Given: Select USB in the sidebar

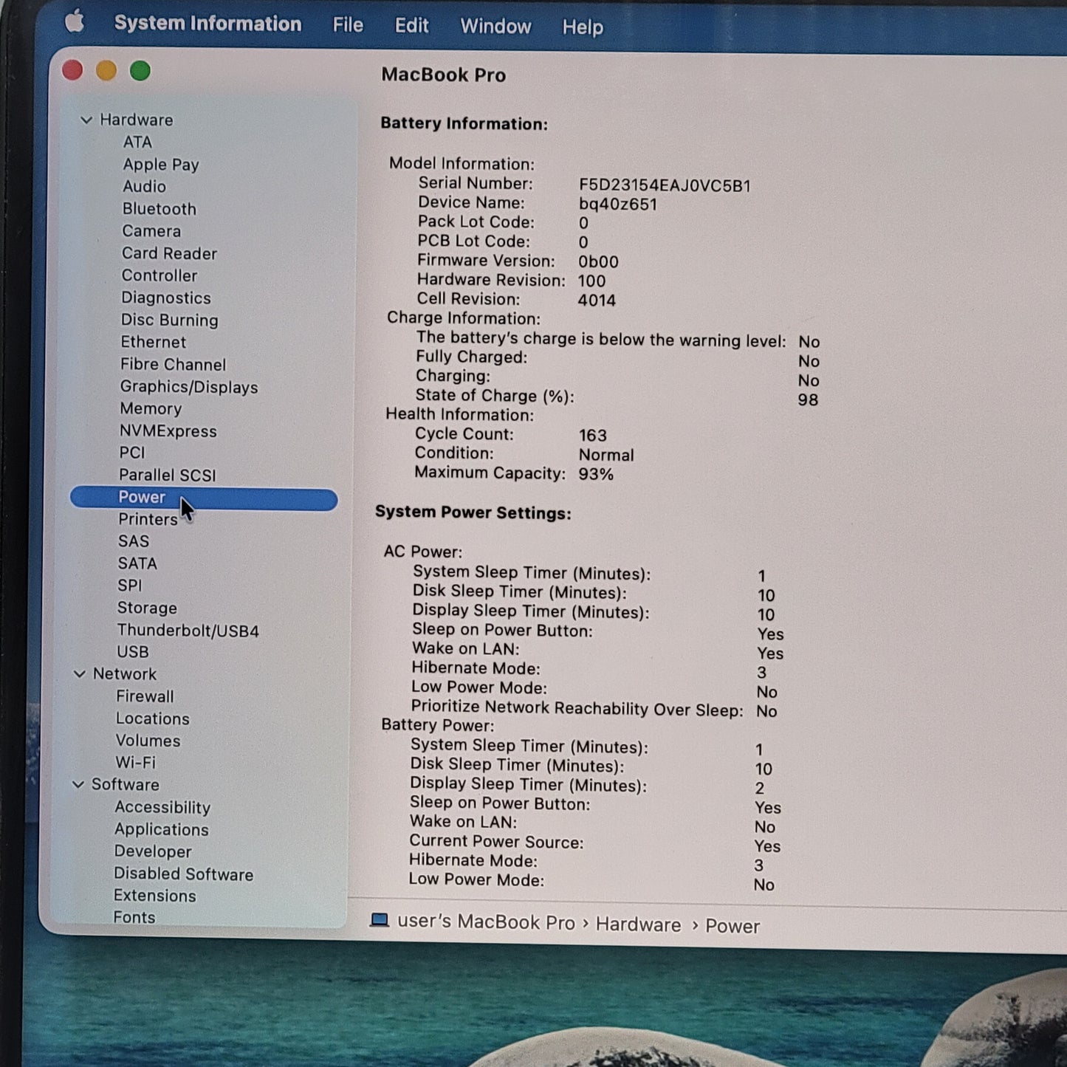Looking at the screenshot, I should click(133, 652).
